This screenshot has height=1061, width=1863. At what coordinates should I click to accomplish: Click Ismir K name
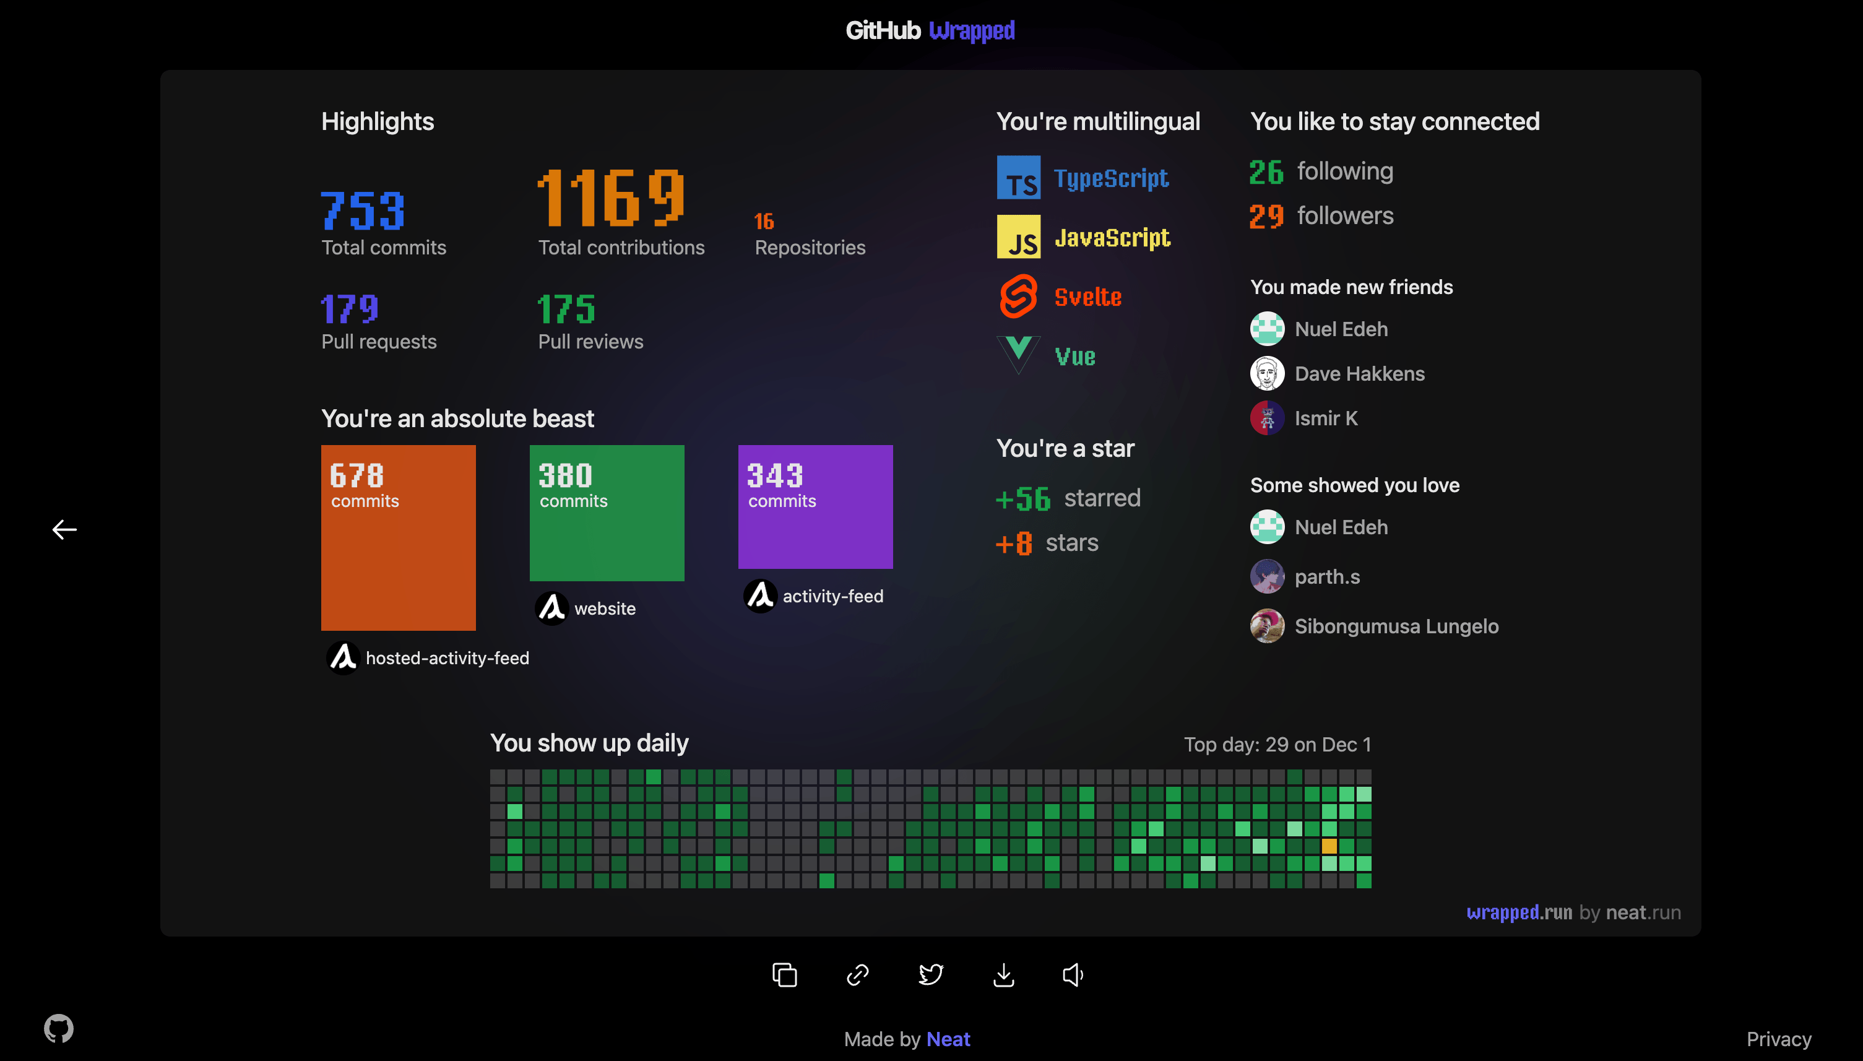[1326, 418]
